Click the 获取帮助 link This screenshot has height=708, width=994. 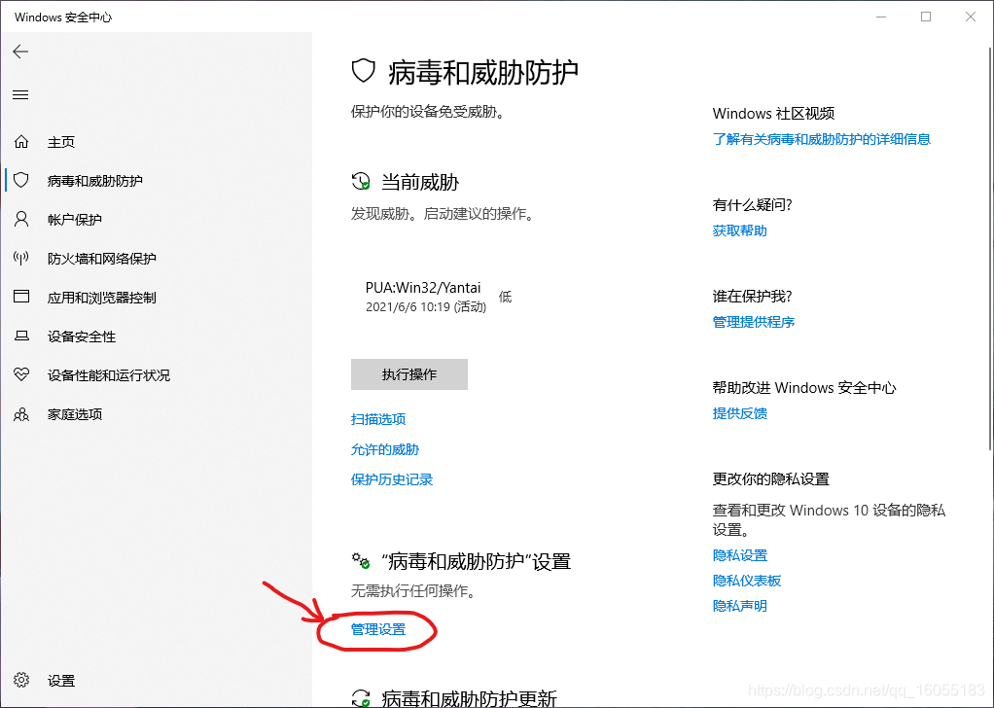pyautogui.click(x=740, y=230)
